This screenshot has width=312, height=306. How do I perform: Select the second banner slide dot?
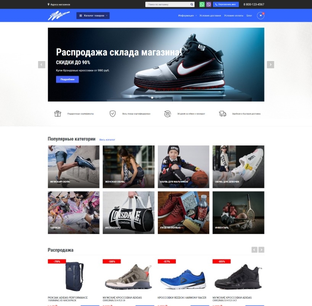tap(156, 98)
